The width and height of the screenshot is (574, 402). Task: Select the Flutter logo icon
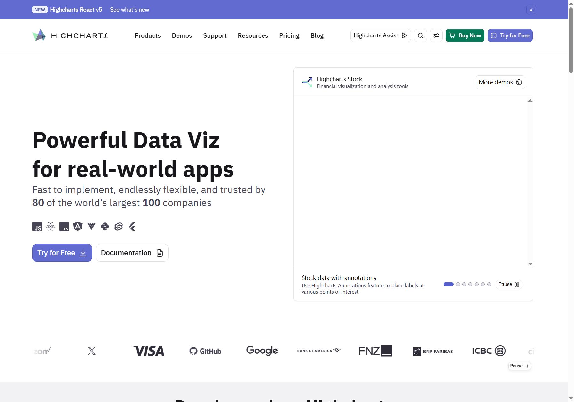tap(132, 227)
